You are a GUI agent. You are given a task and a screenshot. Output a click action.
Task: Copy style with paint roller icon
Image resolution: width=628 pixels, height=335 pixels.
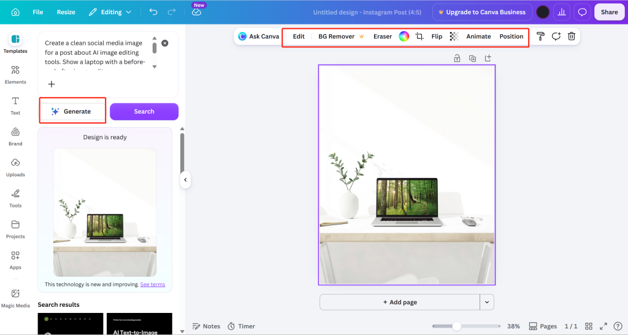(540, 36)
